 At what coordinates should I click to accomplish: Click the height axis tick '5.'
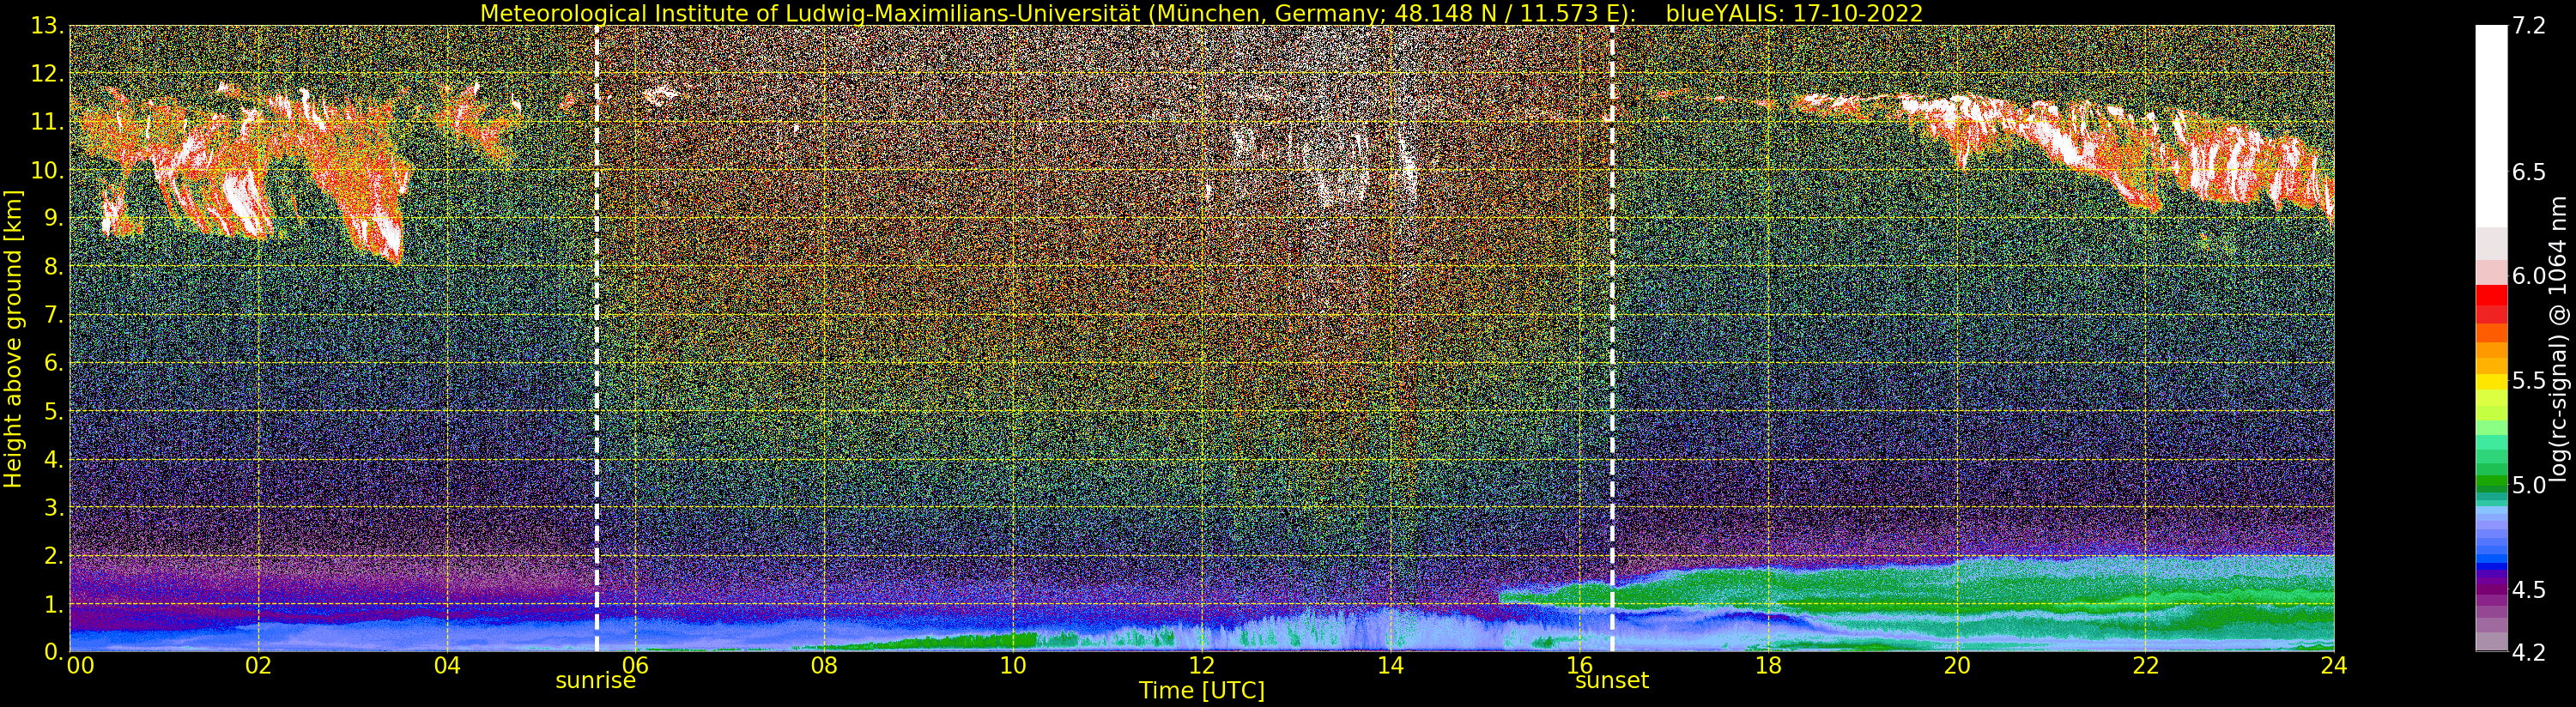pyautogui.click(x=54, y=411)
